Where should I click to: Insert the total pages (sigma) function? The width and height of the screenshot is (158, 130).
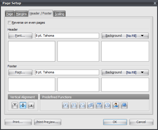pos(74,105)
